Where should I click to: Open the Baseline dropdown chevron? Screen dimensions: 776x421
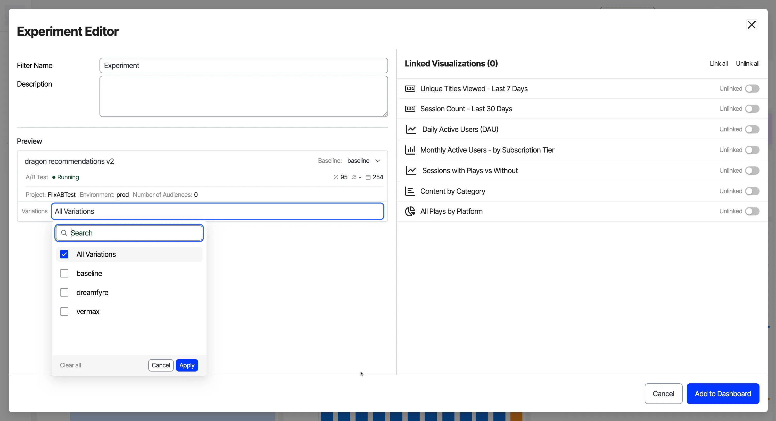tap(377, 161)
